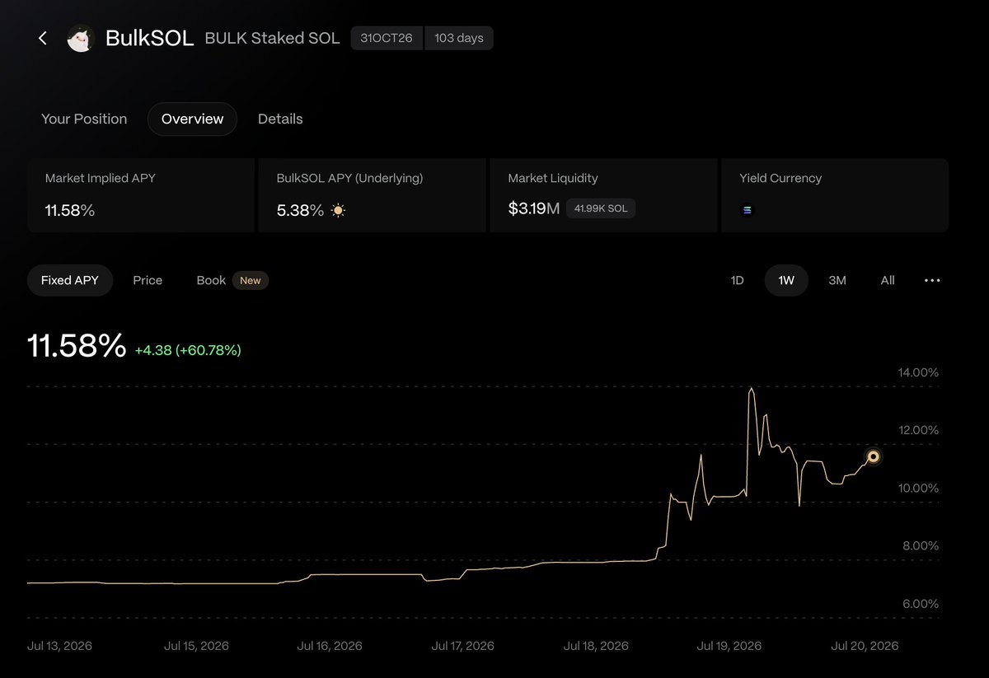Set chart range to 1D

coord(738,280)
